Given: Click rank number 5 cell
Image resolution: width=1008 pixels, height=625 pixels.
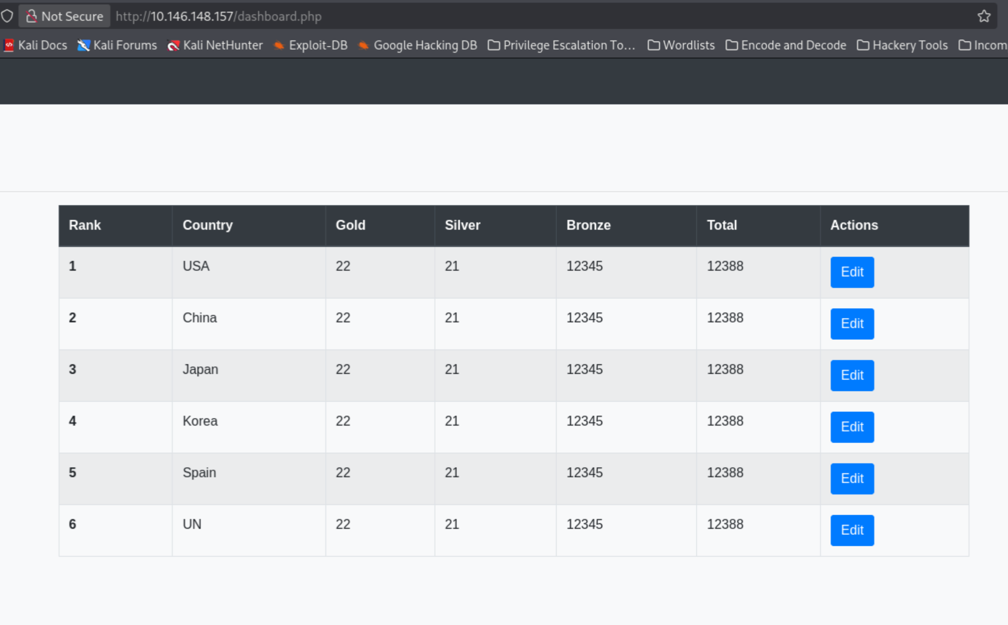Looking at the screenshot, I should [115, 479].
